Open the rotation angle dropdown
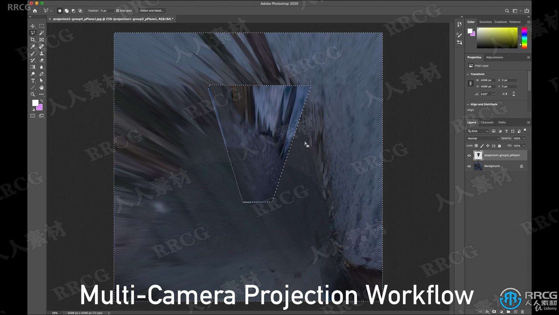This screenshot has height=315, width=559. pyautogui.click(x=494, y=94)
